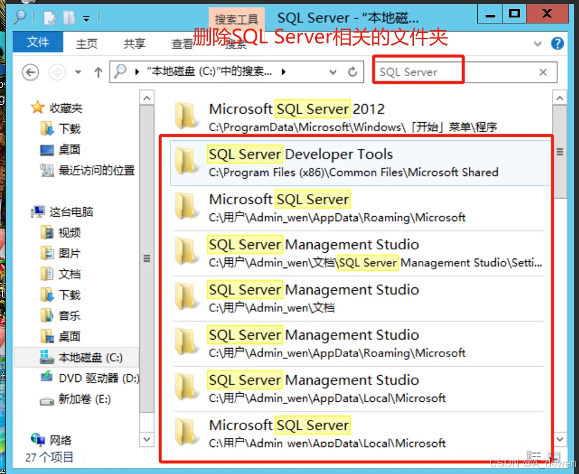This screenshot has width=579, height=474.
Task: Select Microsoft SQL Server in AppData\Roaming
Action: point(358,208)
